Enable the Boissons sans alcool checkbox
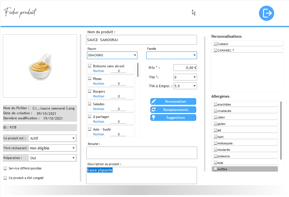The image size is (289, 197). click(90, 66)
